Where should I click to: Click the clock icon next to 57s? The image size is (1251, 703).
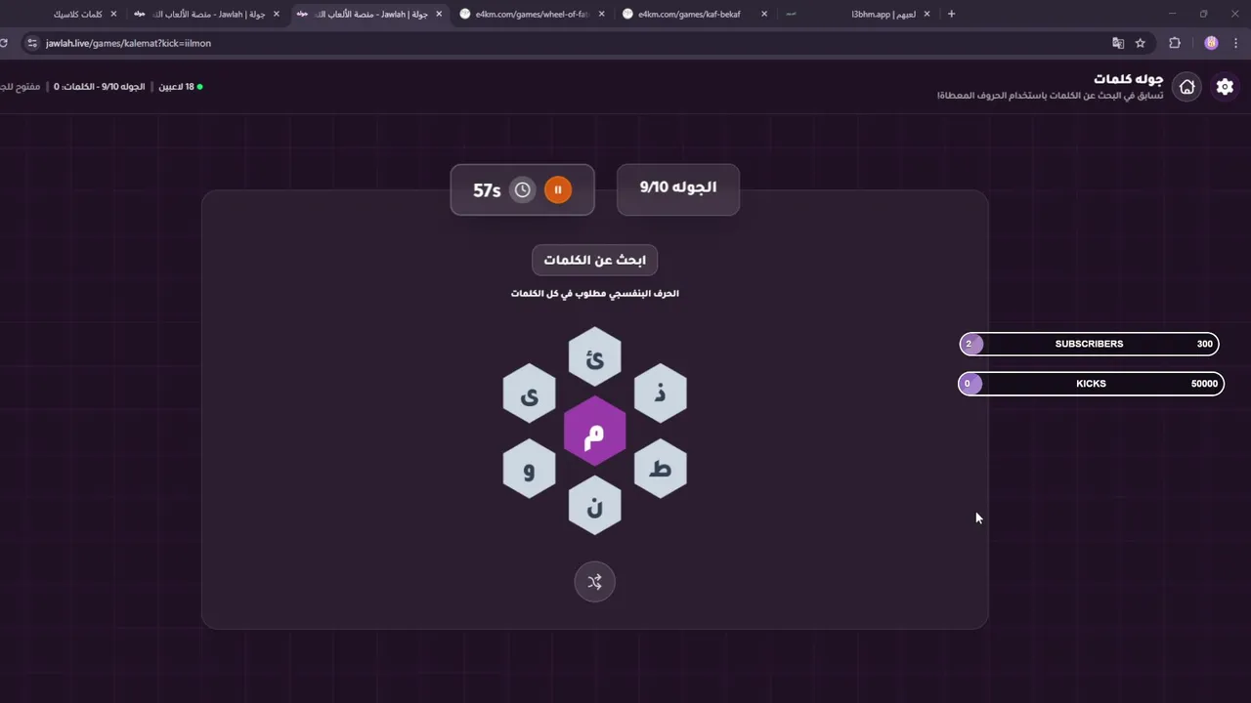(x=523, y=189)
